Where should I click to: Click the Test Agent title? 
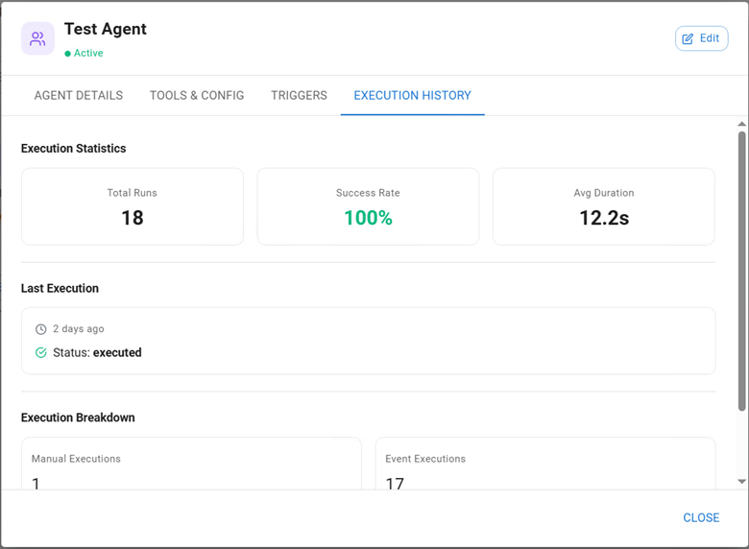pos(106,29)
